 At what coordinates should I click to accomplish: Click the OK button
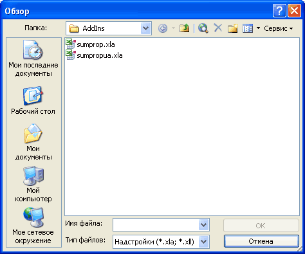[261, 225]
